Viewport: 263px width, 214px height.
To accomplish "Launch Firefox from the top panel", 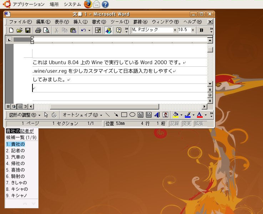I will 88,4.
